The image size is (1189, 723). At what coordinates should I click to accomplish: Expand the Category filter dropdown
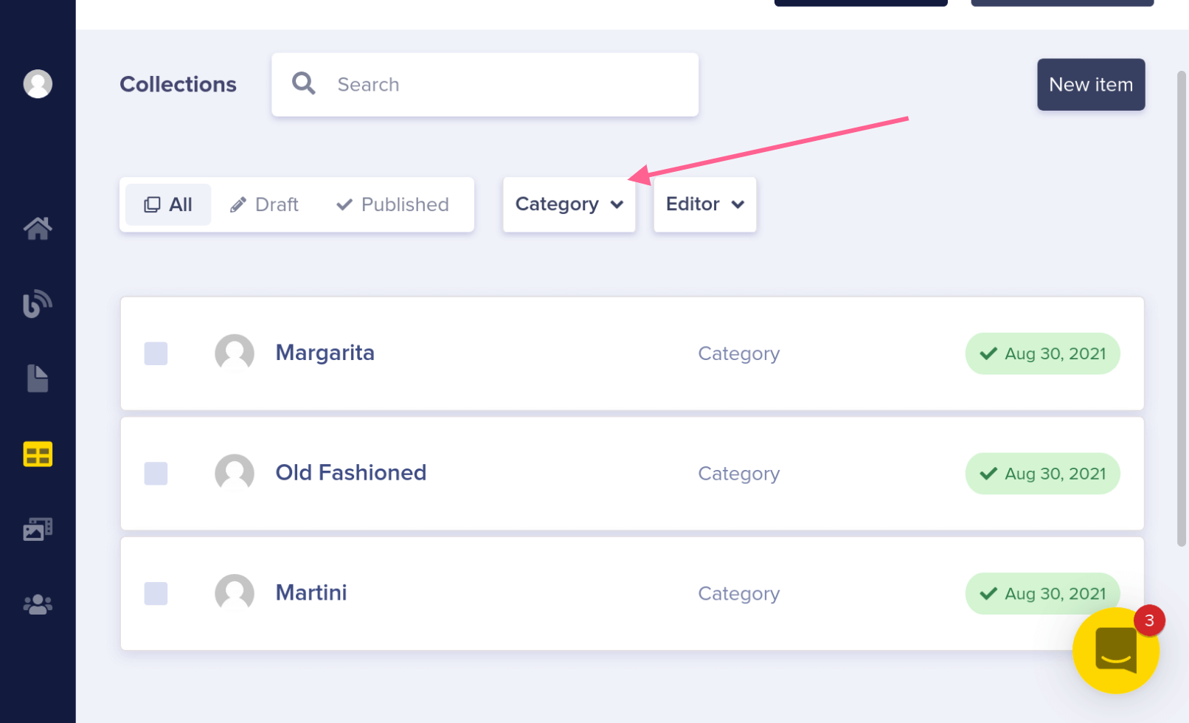coord(569,204)
